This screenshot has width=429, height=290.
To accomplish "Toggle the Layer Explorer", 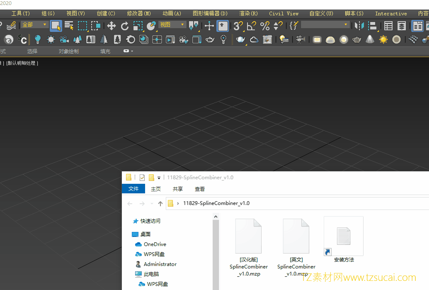I will point(402,26).
